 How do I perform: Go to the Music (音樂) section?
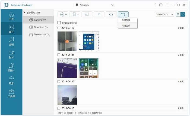[x=11, y=42]
